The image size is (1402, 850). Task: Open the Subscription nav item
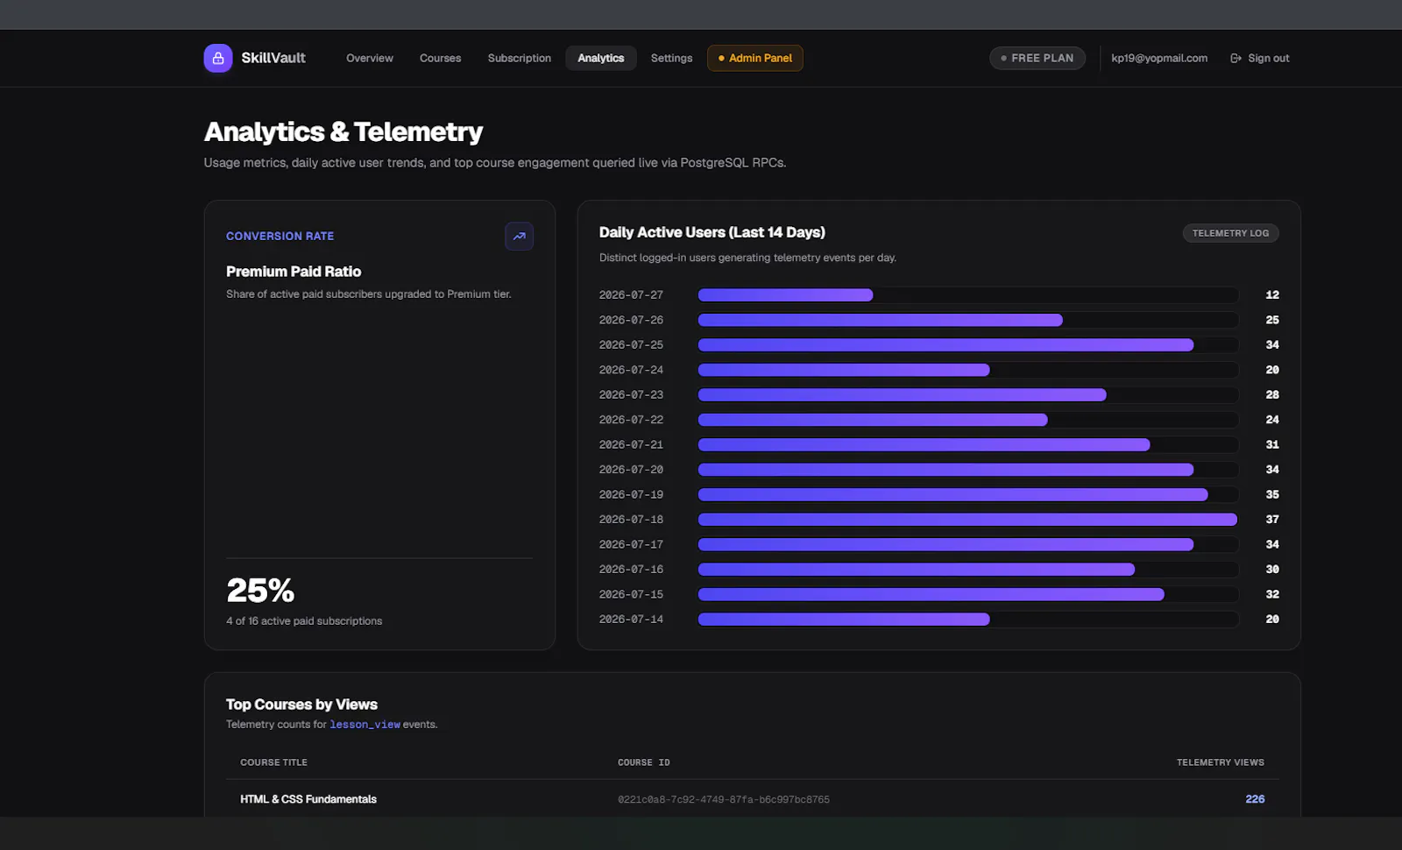520,58
